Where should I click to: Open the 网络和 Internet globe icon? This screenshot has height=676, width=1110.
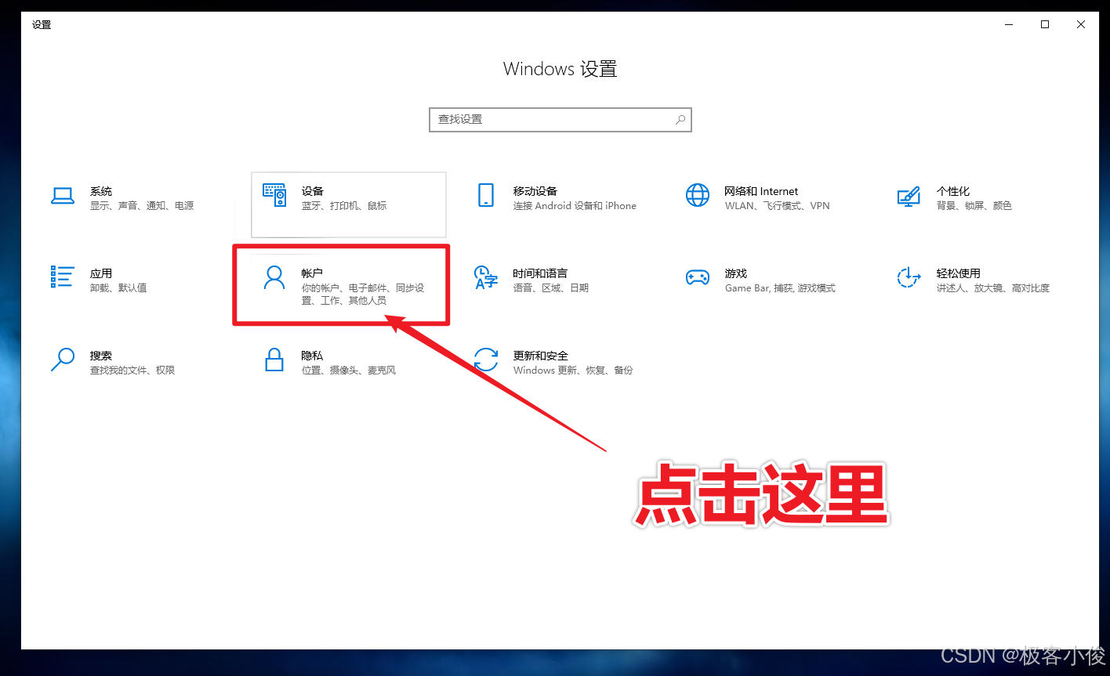(698, 196)
